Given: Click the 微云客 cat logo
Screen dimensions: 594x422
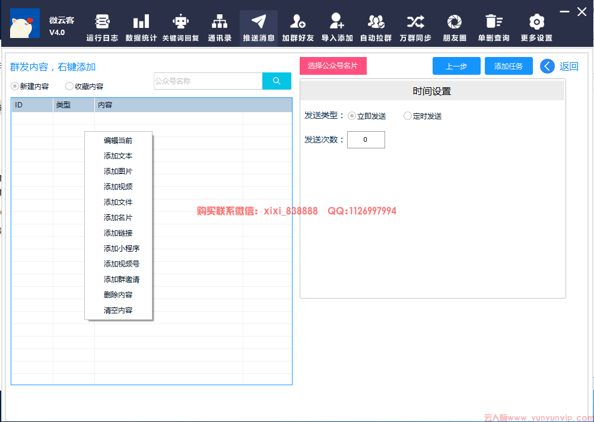Looking at the screenshot, I should click(x=24, y=23).
